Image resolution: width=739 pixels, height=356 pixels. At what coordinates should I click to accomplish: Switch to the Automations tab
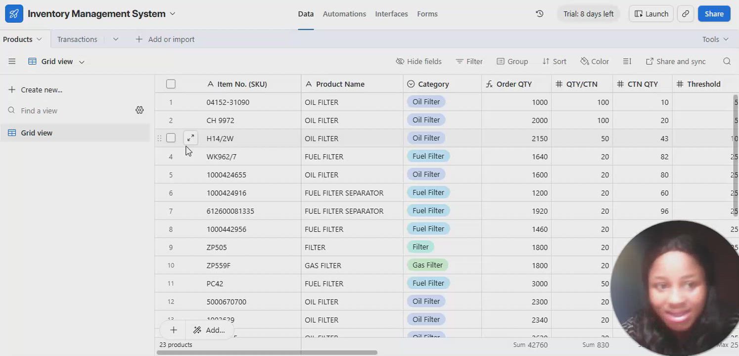click(x=344, y=14)
